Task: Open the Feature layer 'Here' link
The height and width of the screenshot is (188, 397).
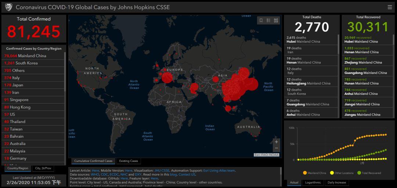Action: click(154, 178)
